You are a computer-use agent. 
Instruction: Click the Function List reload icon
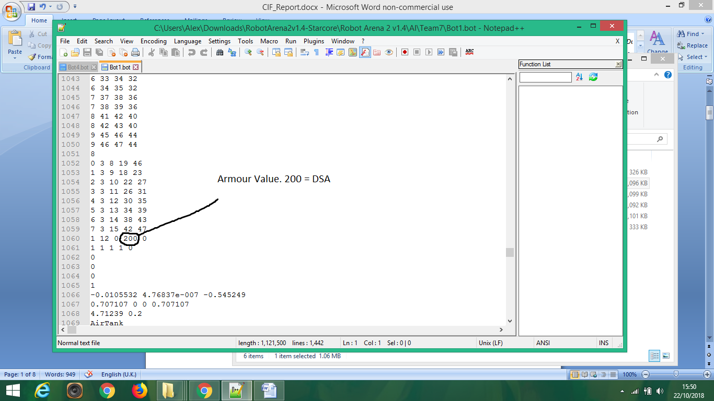pyautogui.click(x=593, y=77)
